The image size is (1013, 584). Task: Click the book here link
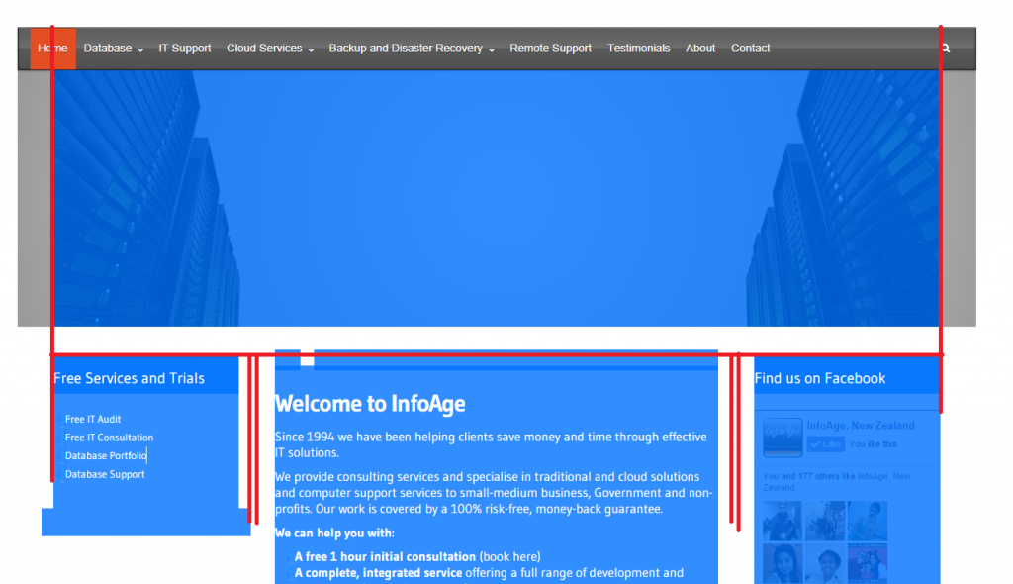(x=509, y=557)
